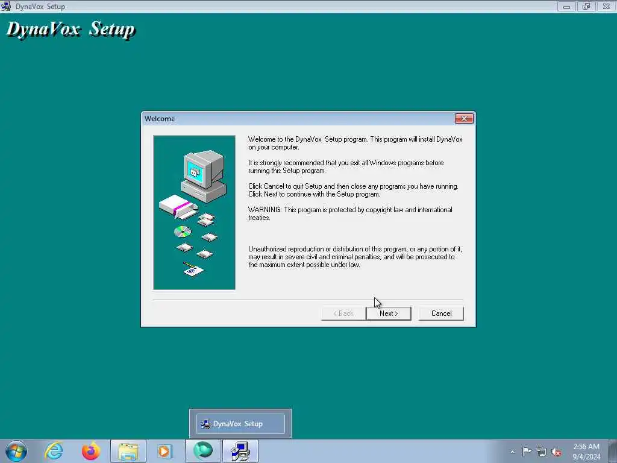617x463 pixels.
Task: Show hidden system tray icons
Action: point(512,452)
